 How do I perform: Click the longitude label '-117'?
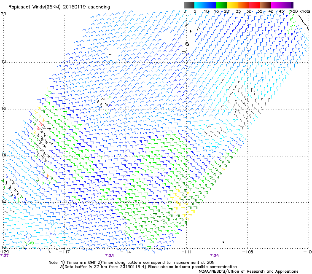tap(65, 252)
